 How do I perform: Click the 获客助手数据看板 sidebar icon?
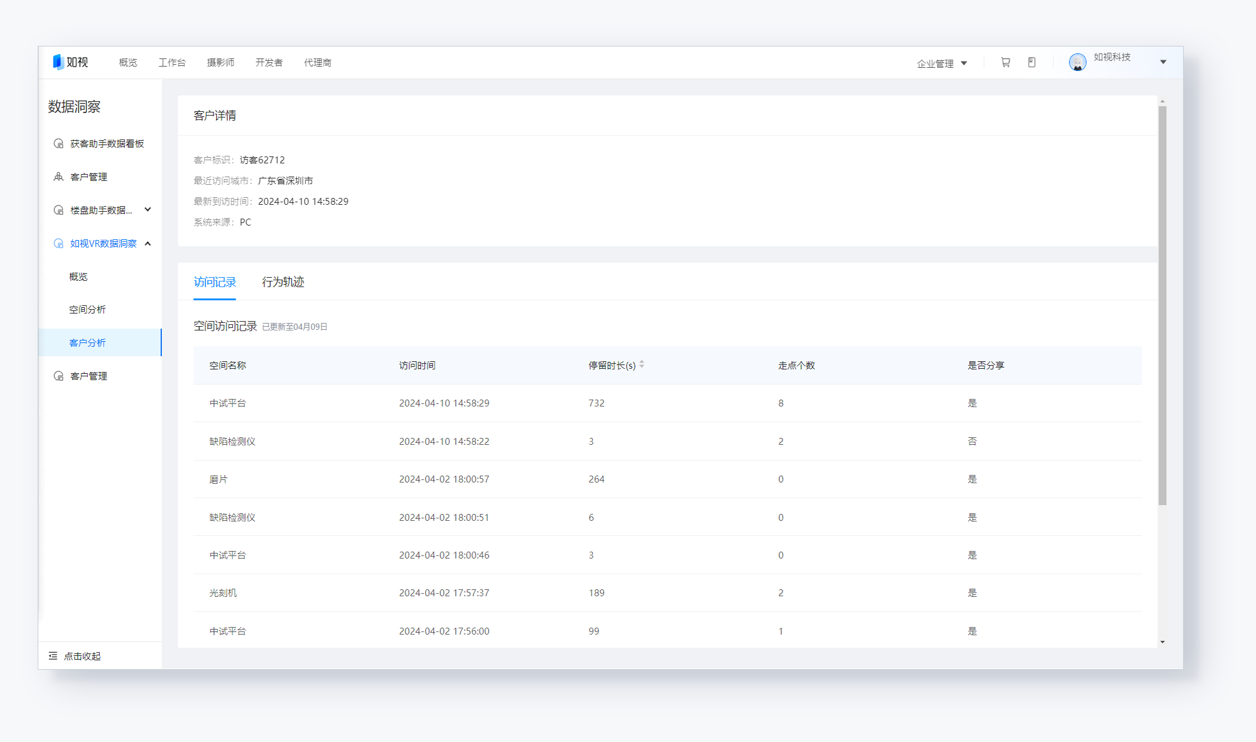click(x=58, y=143)
